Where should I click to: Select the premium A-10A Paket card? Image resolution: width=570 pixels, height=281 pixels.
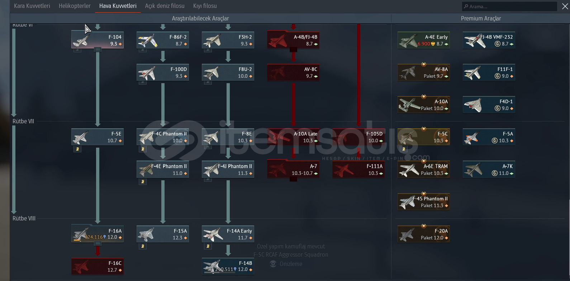(424, 104)
